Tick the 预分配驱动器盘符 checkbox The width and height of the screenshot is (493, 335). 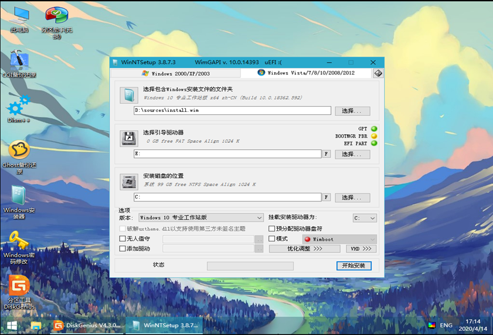click(271, 228)
